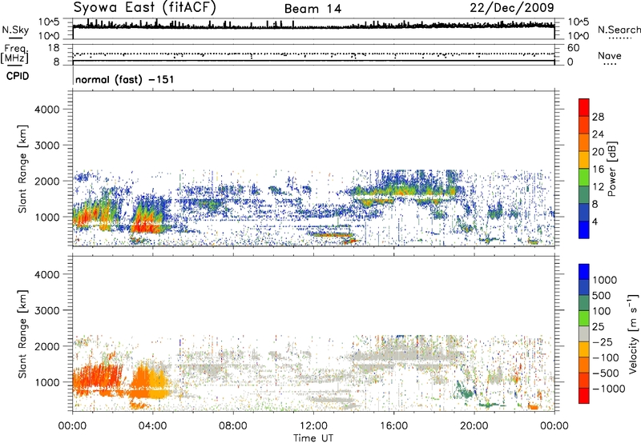Click the 'Syowa East (fitACF)' title
Screen dimensions: 641x443
coord(145,8)
